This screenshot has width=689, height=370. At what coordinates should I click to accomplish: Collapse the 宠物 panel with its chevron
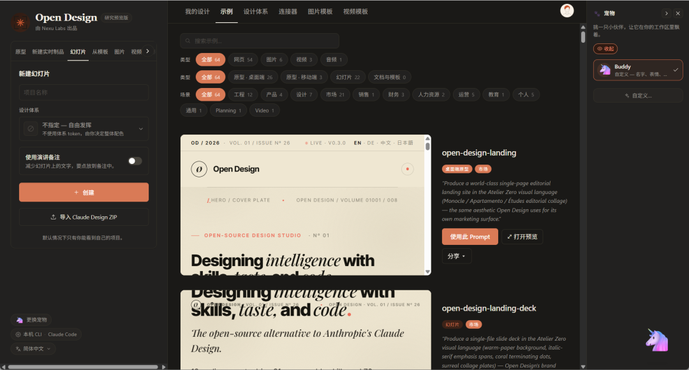667,13
